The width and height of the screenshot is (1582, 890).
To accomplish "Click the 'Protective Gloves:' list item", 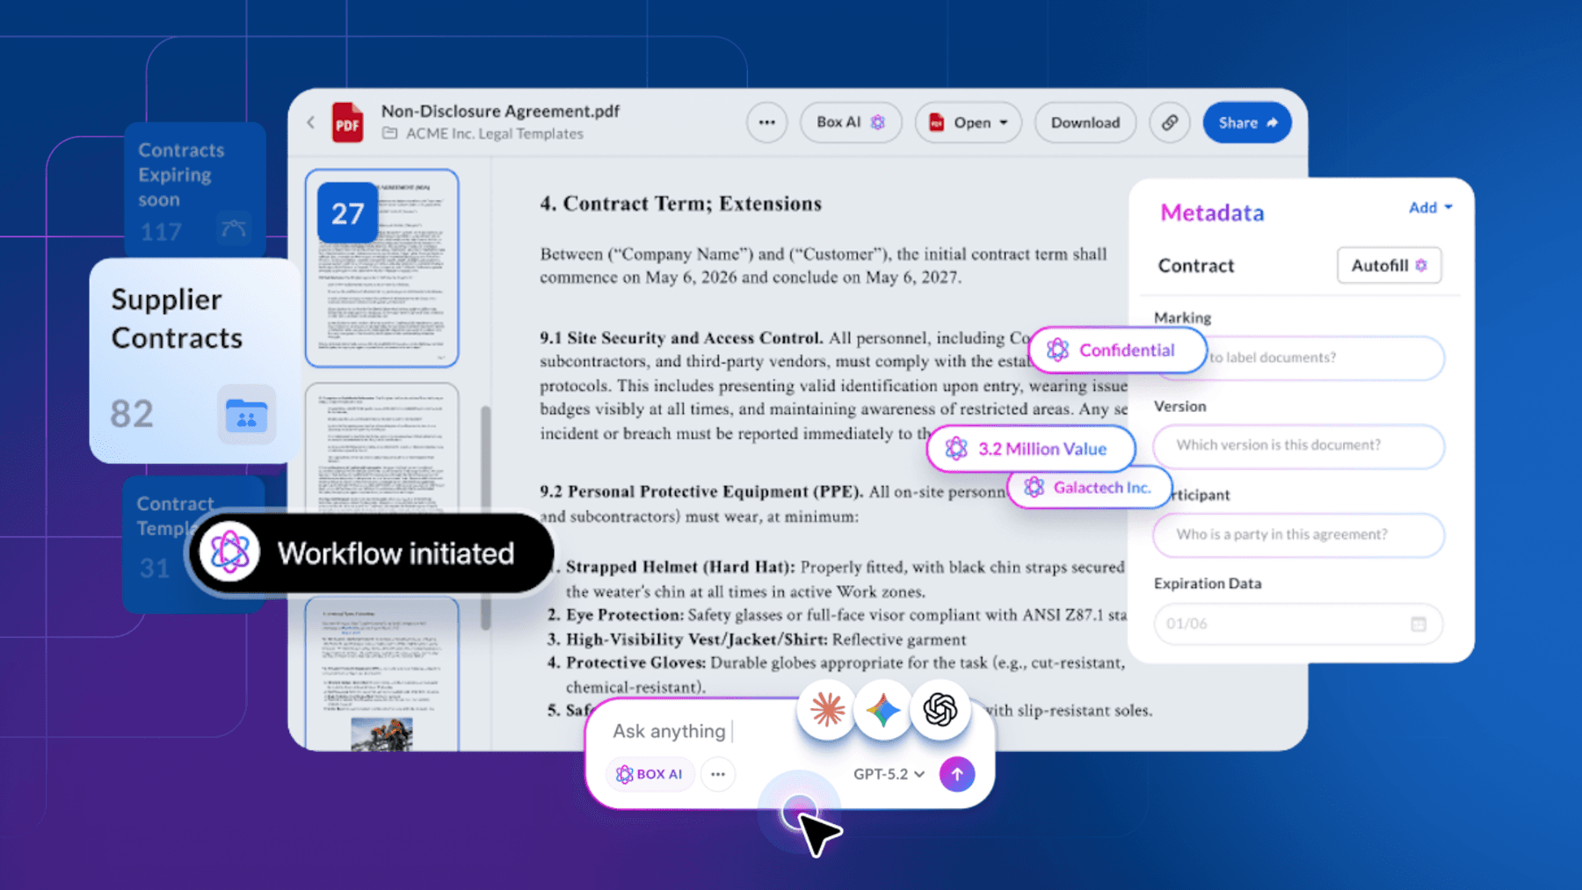I will (x=635, y=662).
